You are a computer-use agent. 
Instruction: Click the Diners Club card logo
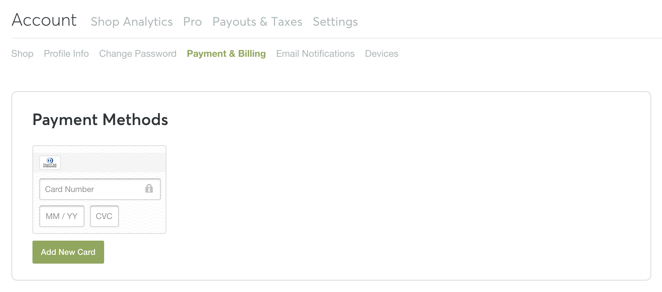coord(50,163)
